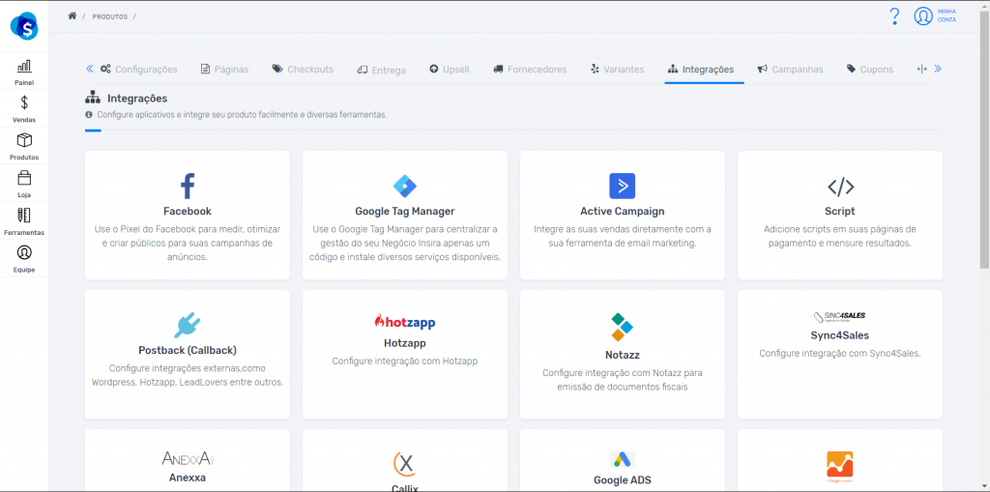
Task: Open the Sync4Sales card title
Action: (840, 335)
